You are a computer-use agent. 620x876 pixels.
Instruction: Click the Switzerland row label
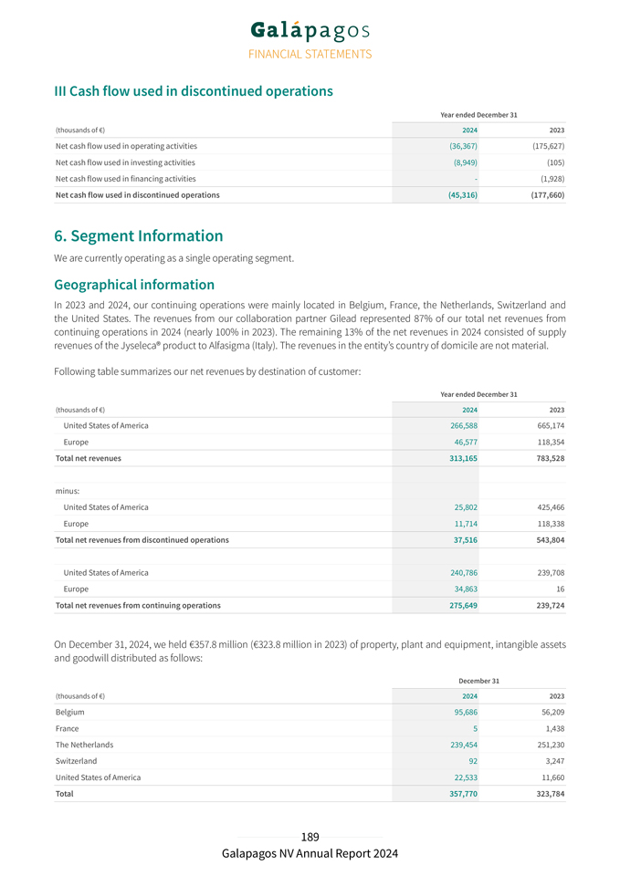tap(76, 761)
